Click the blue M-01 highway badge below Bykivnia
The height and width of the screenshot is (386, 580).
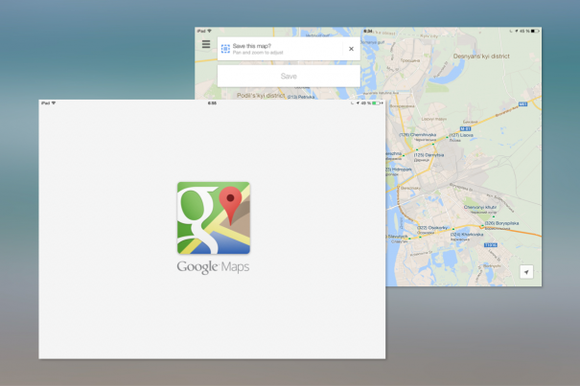(465, 128)
